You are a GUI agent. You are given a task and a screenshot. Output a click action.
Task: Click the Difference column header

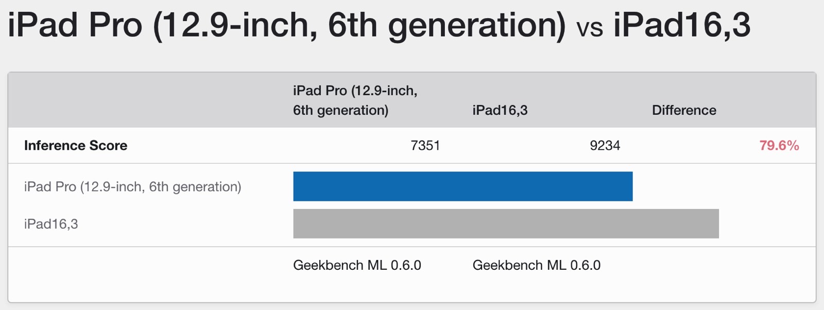(x=684, y=110)
